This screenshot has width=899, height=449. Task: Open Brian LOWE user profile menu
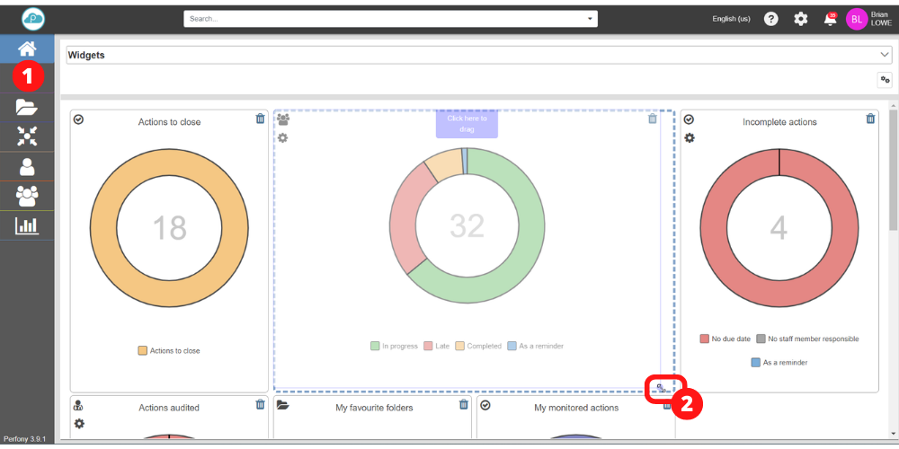868,19
